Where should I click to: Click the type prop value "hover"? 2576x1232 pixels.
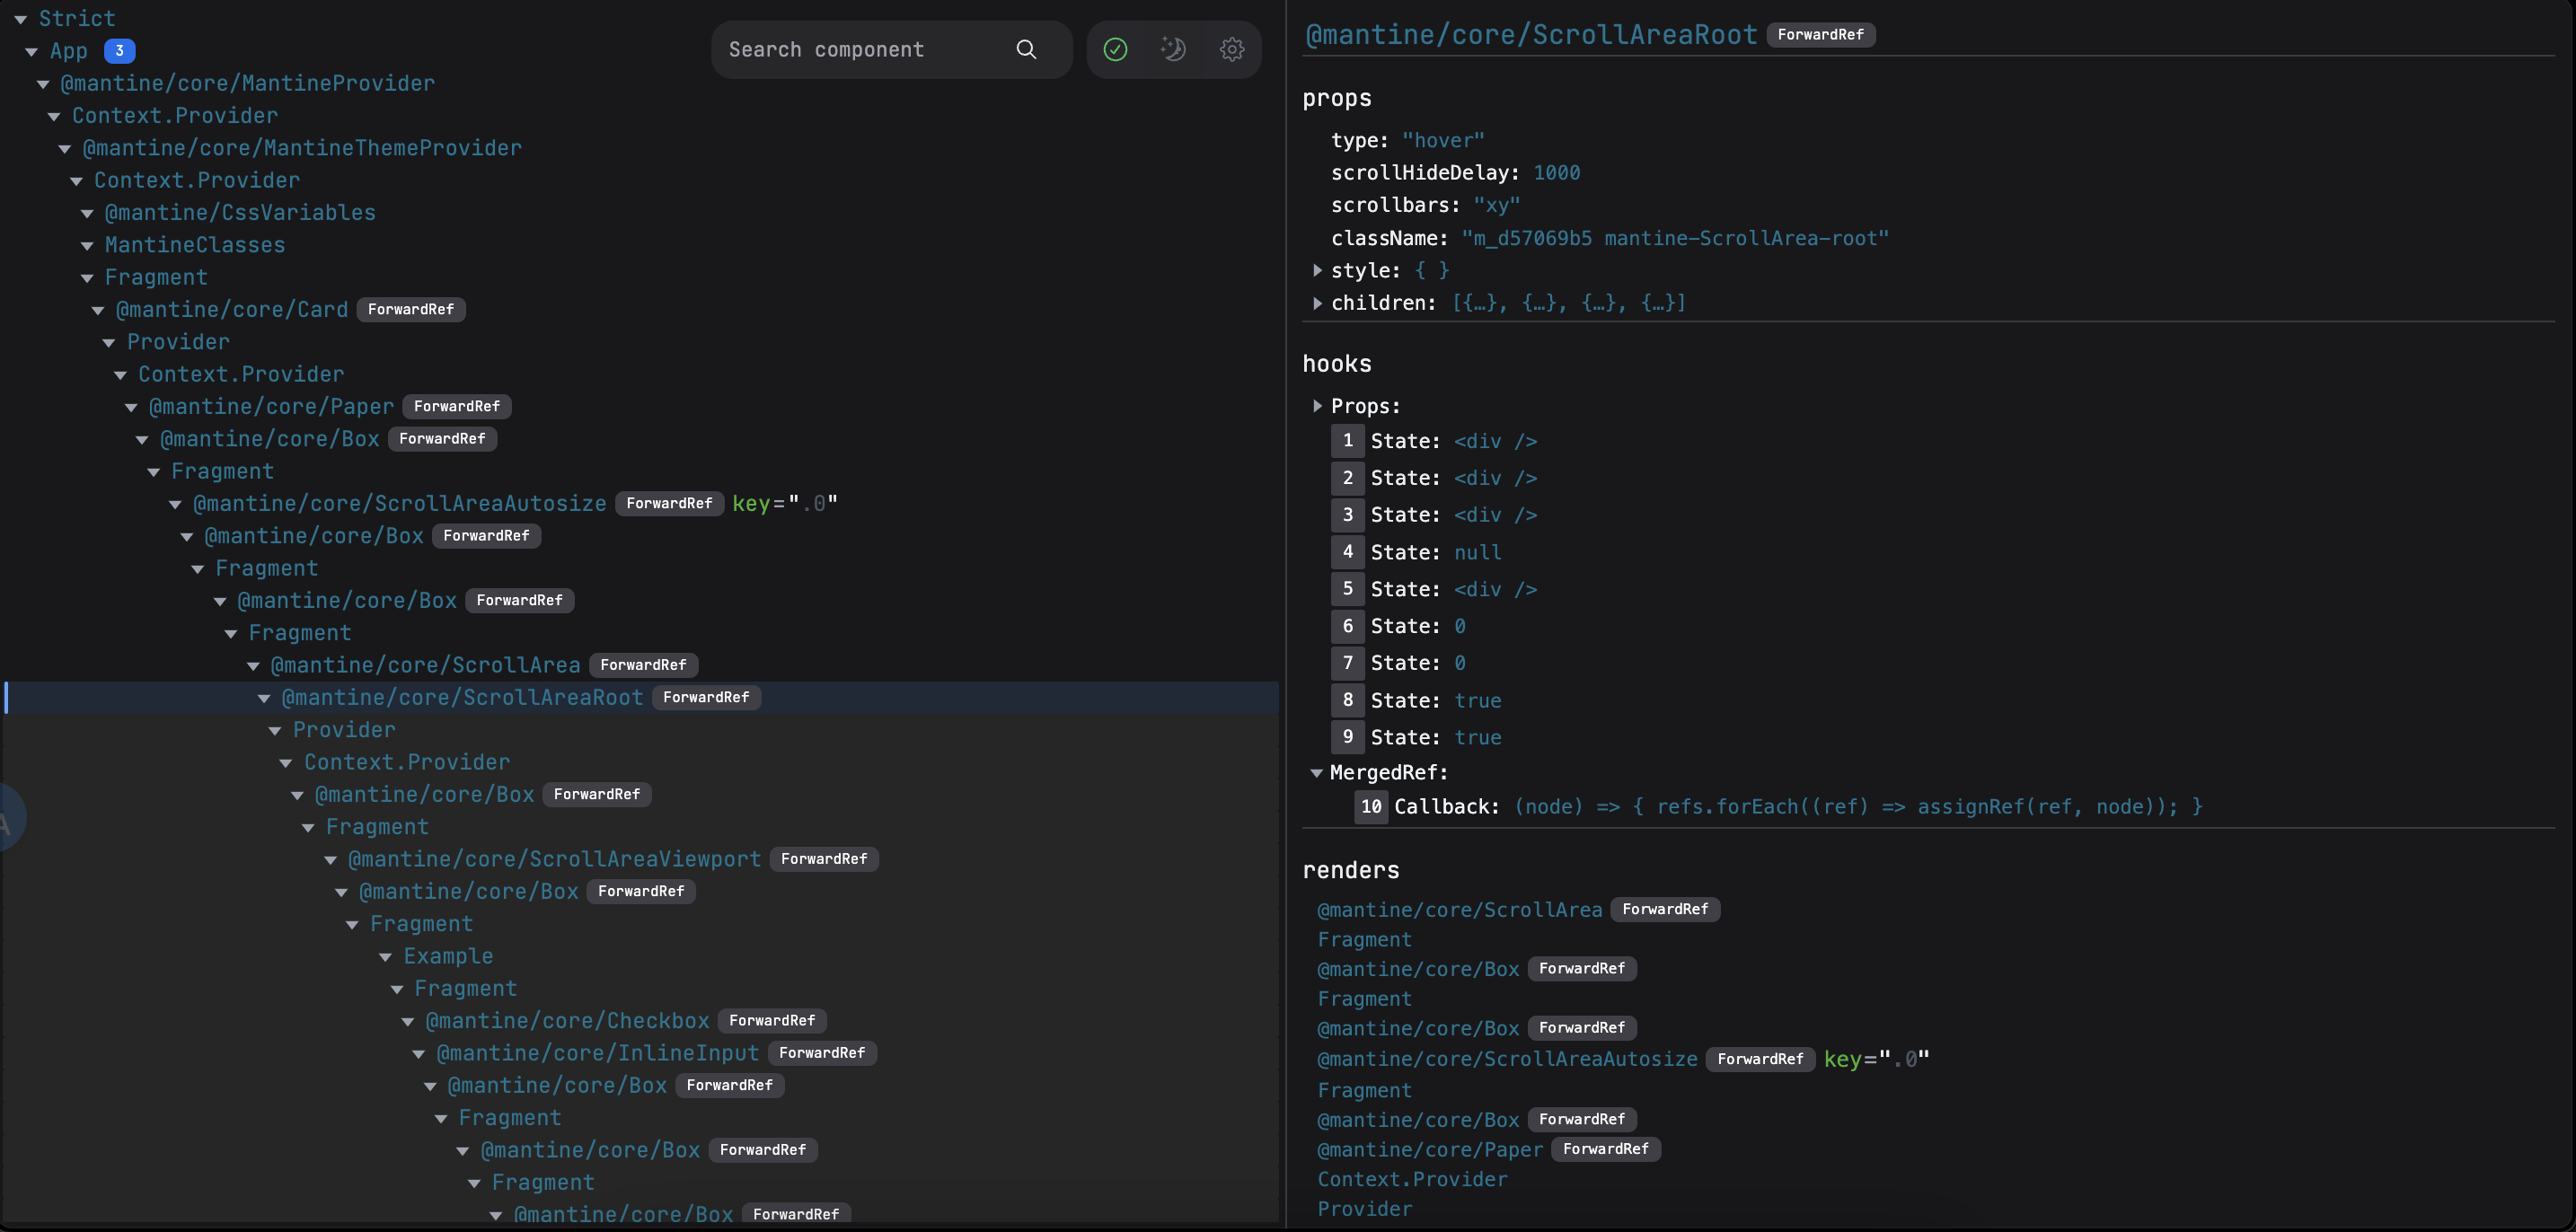point(1443,141)
